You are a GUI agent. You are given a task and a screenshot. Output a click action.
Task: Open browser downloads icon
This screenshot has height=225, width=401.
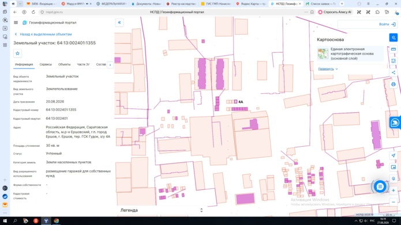click(x=396, y=12)
